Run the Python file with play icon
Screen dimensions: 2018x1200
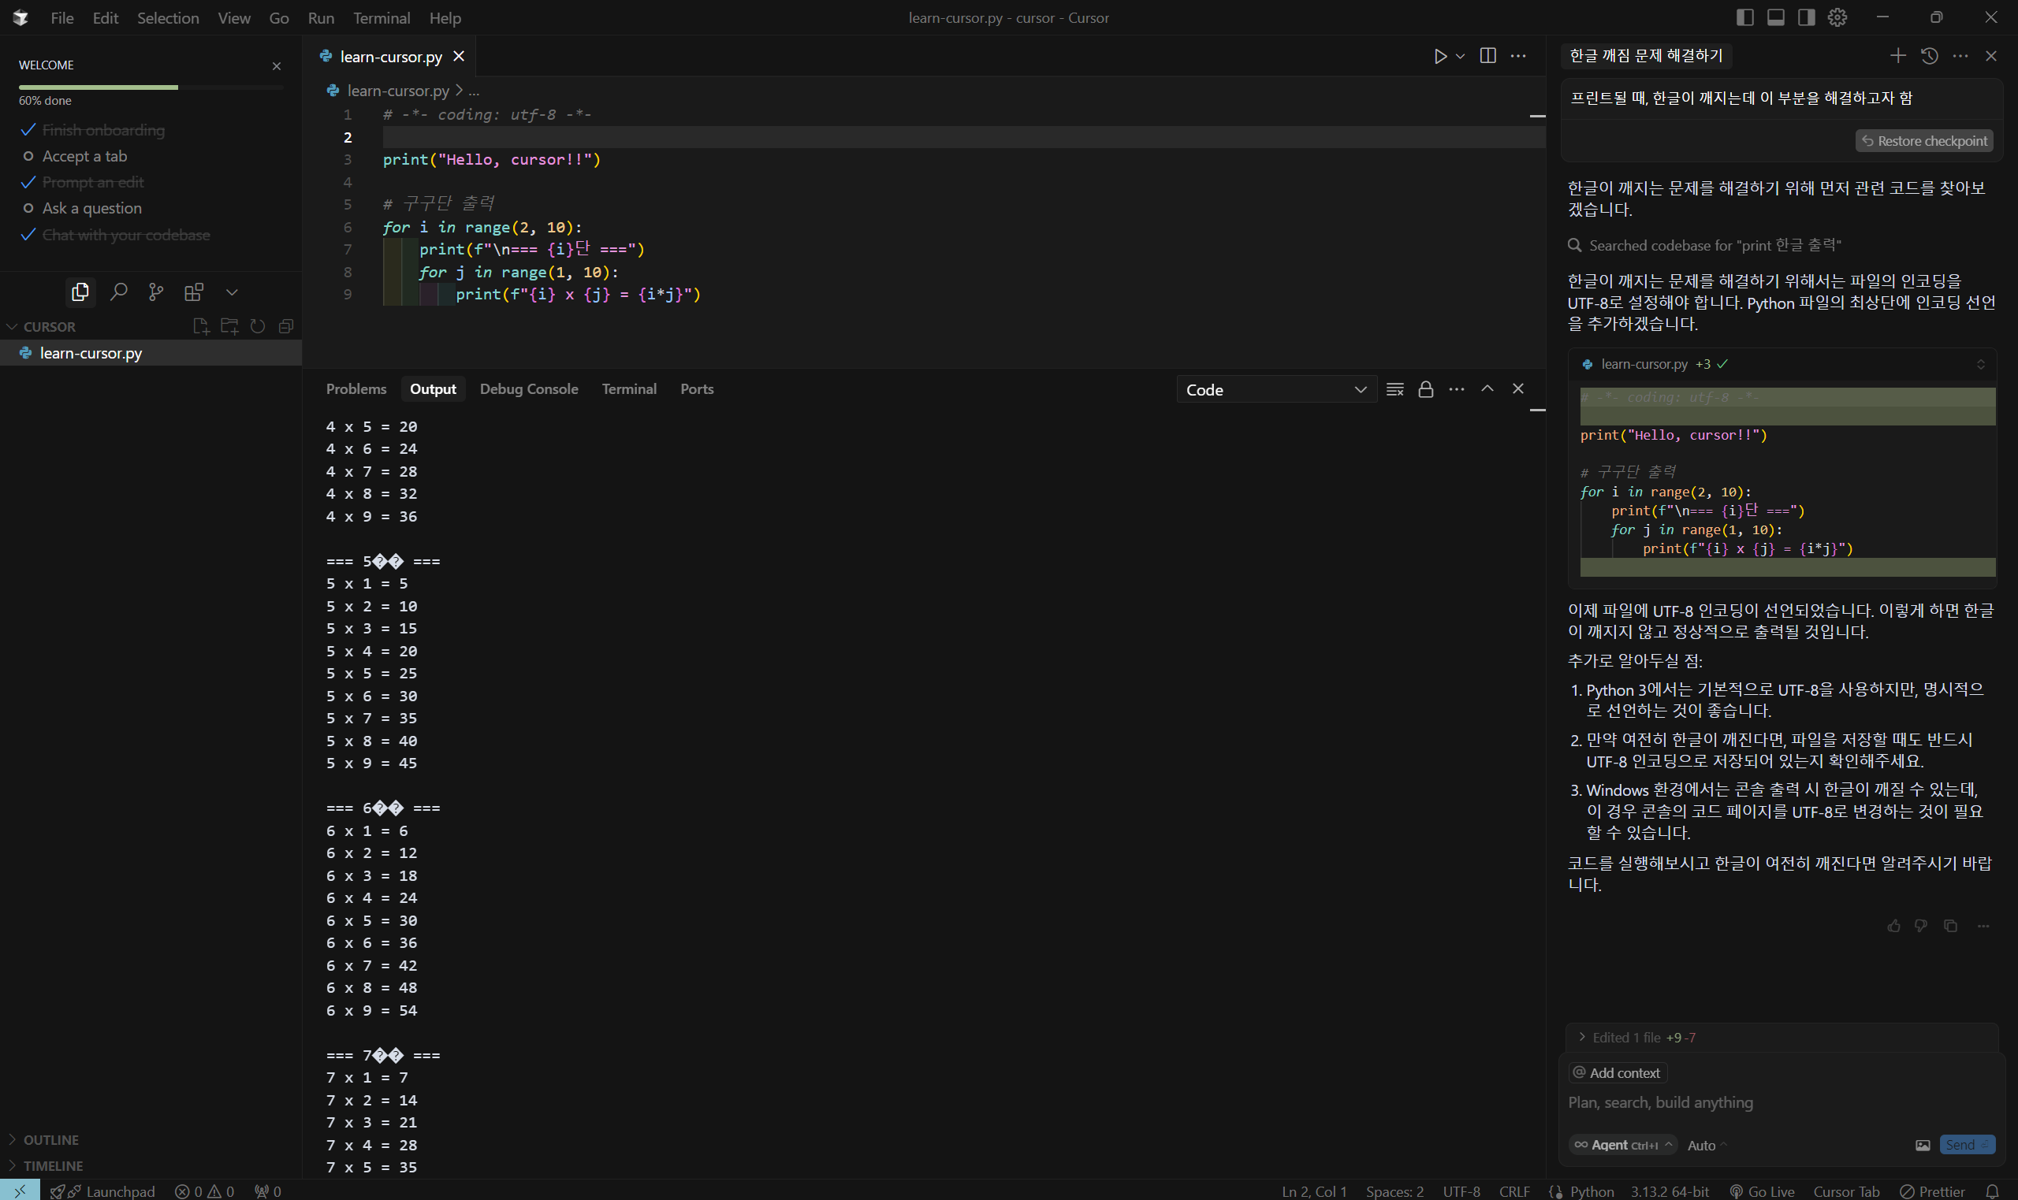point(1439,57)
